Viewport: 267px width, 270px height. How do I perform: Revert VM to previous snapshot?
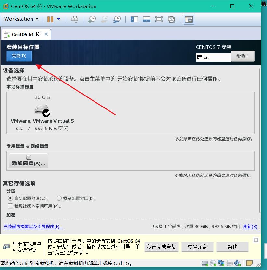tap(105, 19)
